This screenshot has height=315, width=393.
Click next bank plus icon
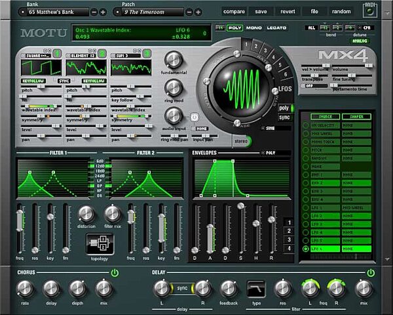click(x=103, y=12)
